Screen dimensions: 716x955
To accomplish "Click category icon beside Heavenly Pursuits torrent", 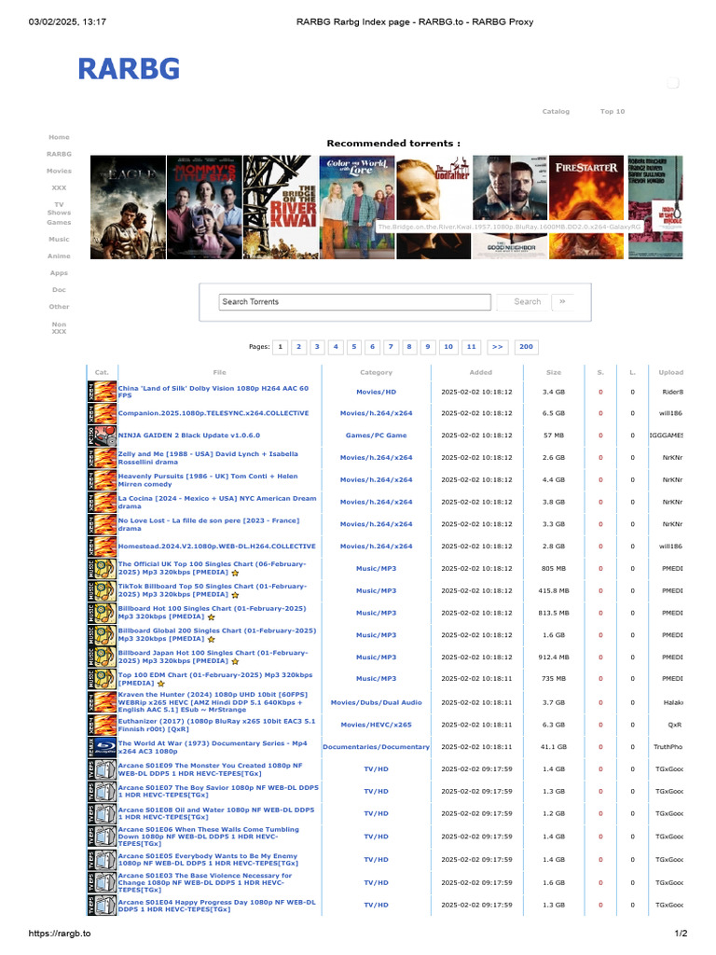I will coord(102,480).
